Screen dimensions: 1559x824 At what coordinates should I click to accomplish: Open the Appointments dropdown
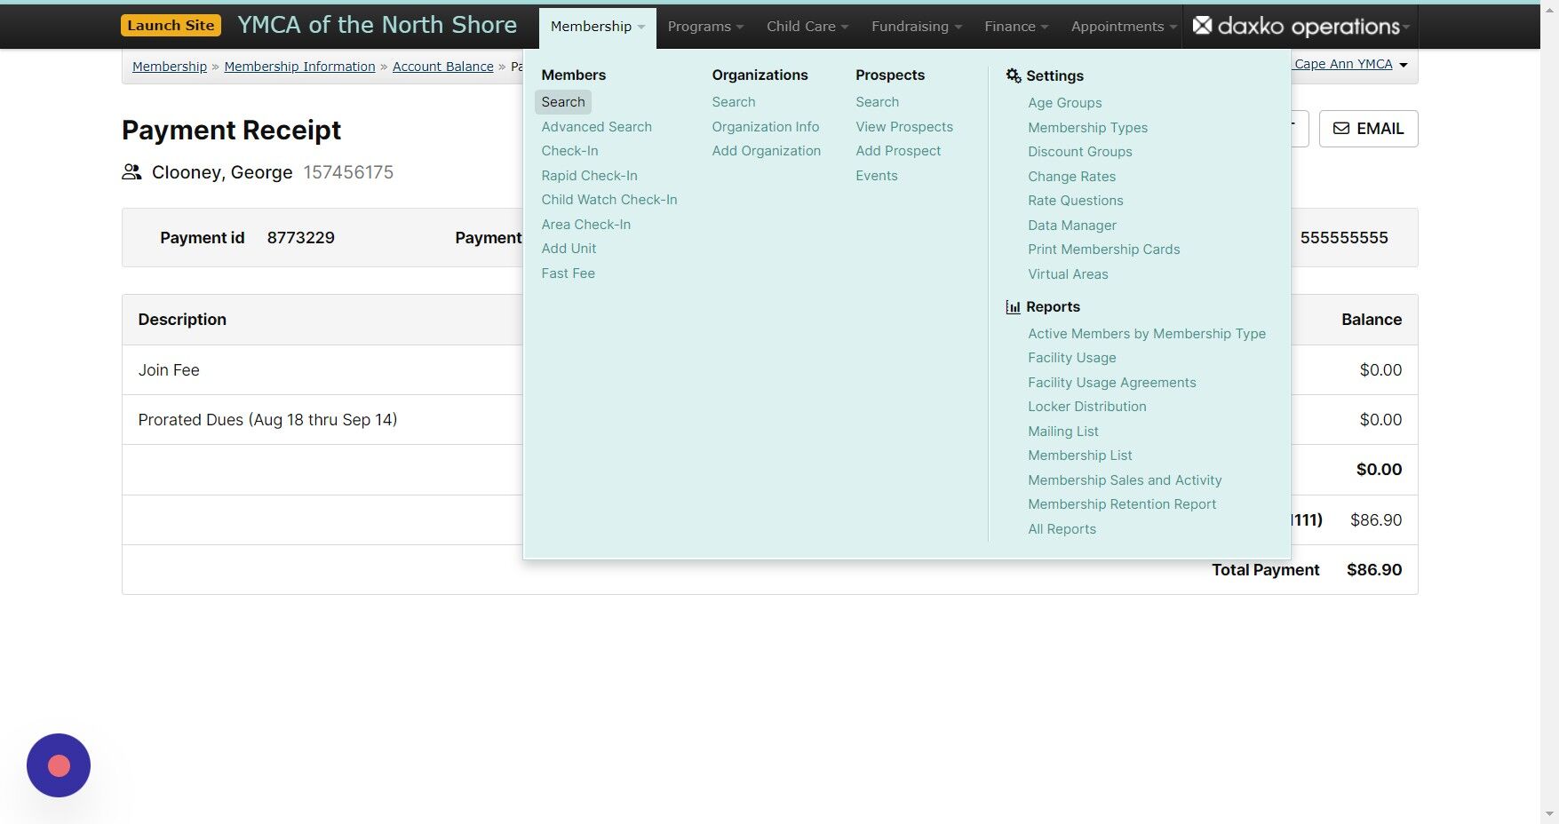point(1124,27)
